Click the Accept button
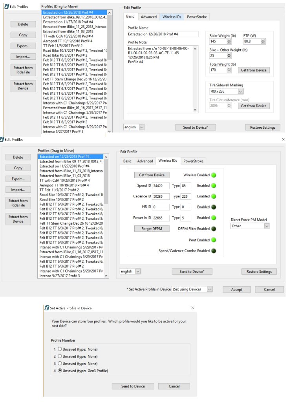Screen dimensions: 289x402 coord(236,289)
